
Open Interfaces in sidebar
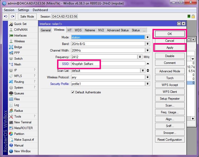23,36
